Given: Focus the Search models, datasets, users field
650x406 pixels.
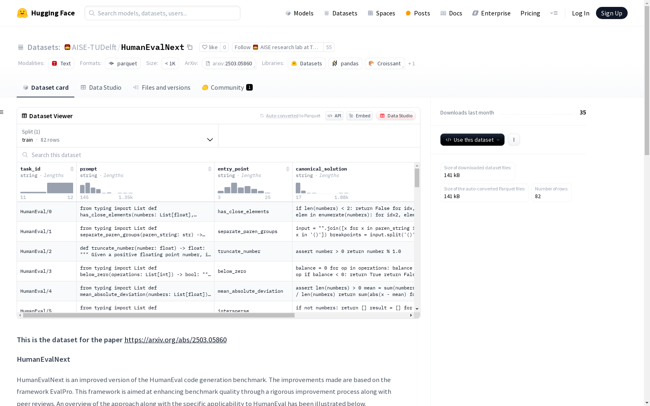Looking at the screenshot, I should coord(162,13).
